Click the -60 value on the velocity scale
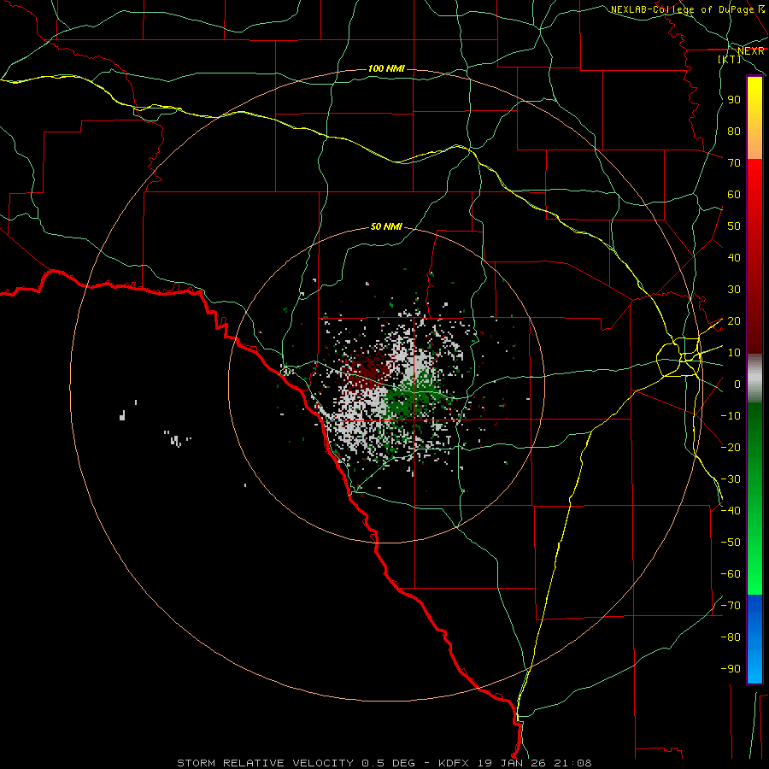Image resolution: width=769 pixels, height=769 pixels. pyautogui.click(x=731, y=574)
